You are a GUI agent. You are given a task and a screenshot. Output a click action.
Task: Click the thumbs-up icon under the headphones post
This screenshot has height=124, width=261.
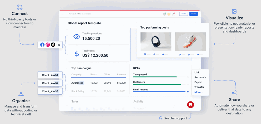(x=163, y=54)
